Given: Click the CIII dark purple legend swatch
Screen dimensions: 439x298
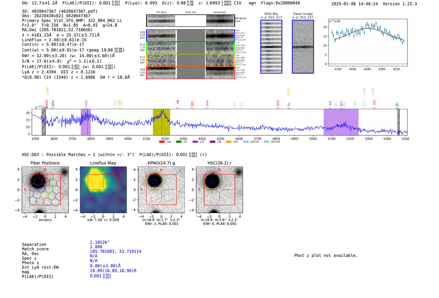Looking at the screenshot, I should tap(212, 142).
